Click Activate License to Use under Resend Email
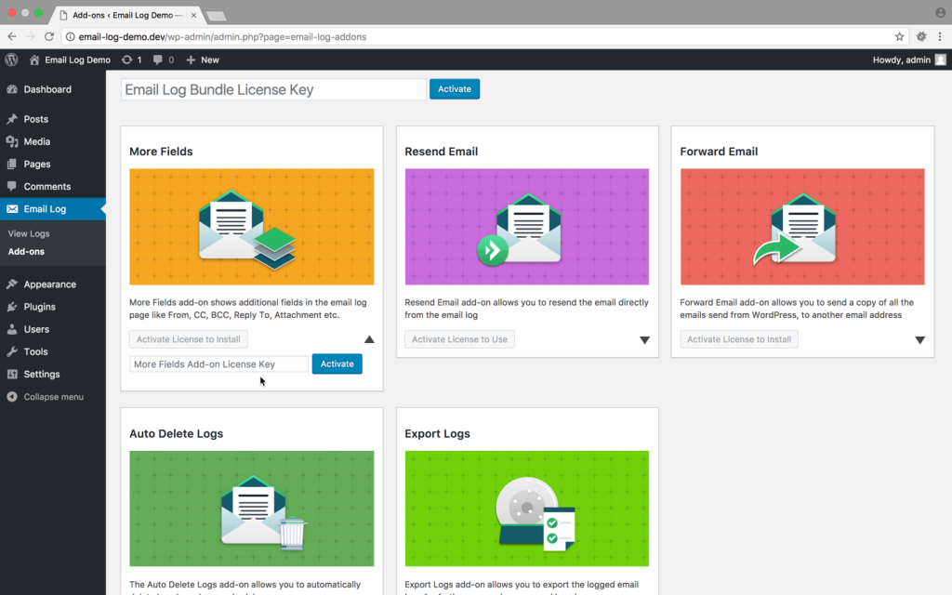Viewport: 952px width, 595px height. tap(459, 339)
